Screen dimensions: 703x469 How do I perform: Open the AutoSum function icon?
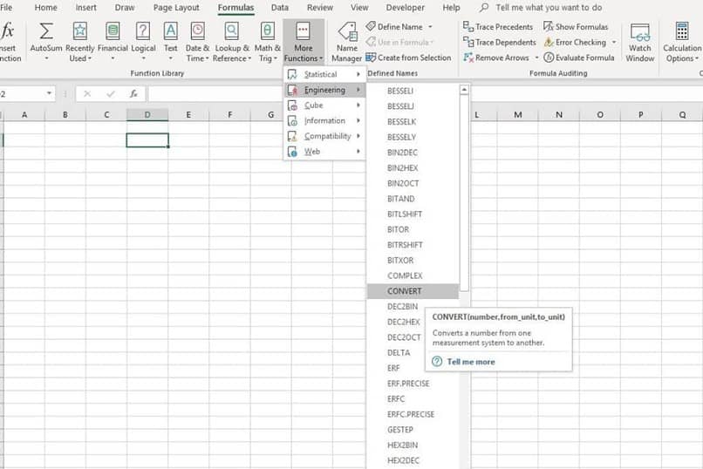coord(45,32)
